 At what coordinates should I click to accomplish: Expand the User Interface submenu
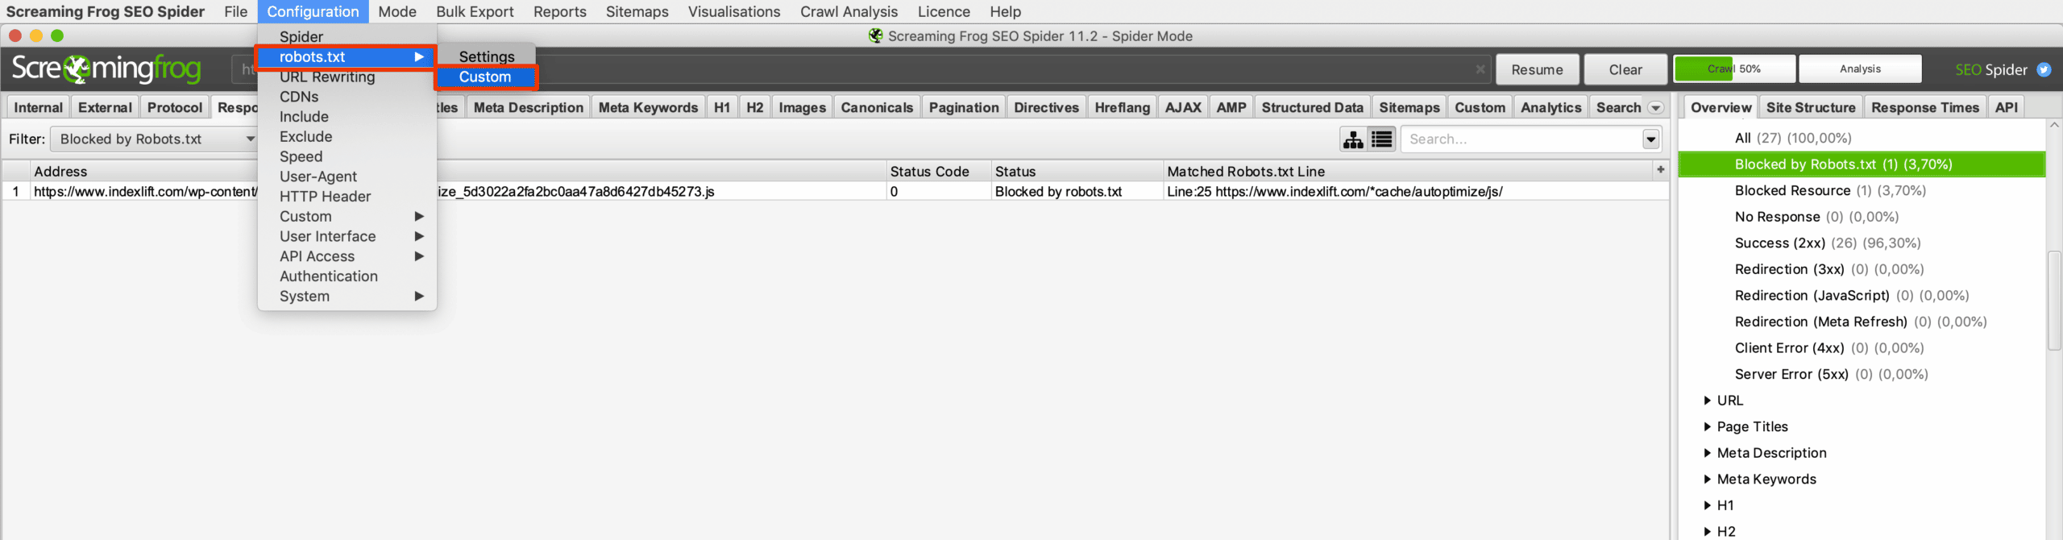(x=347, y=236)
